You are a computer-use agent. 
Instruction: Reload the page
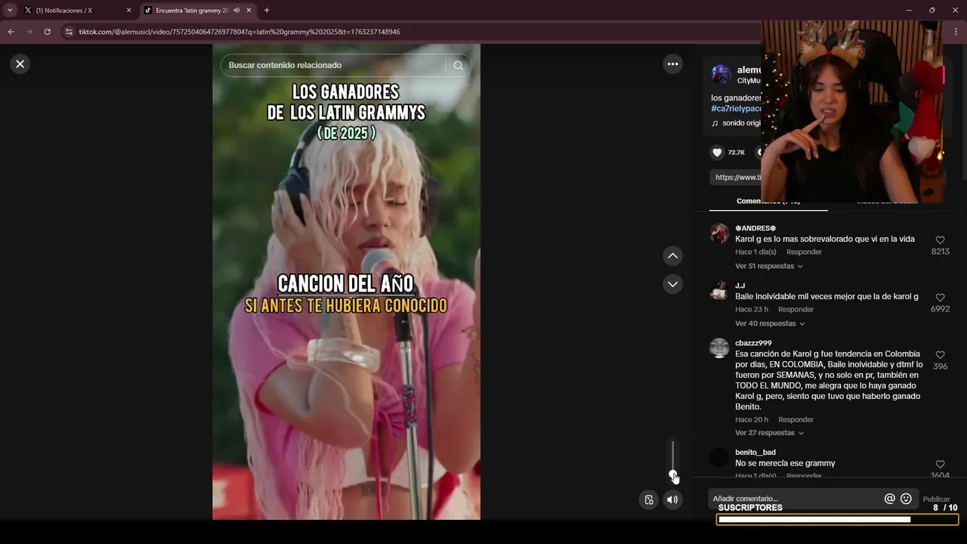coord(47,32)
